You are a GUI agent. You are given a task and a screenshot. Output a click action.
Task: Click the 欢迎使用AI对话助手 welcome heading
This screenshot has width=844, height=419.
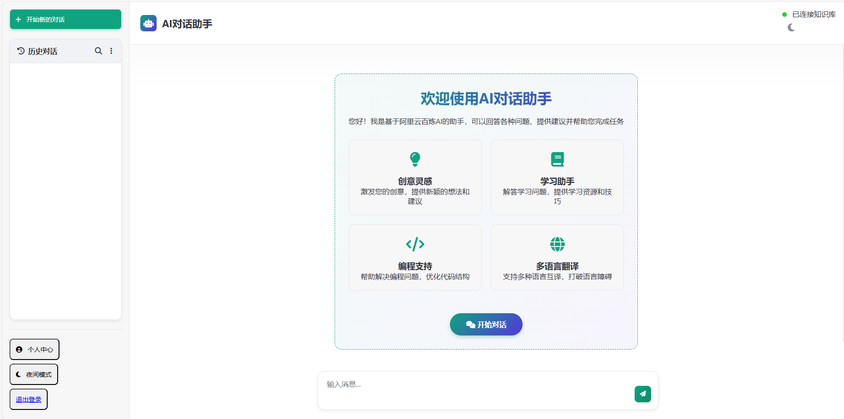pos(486,99)
